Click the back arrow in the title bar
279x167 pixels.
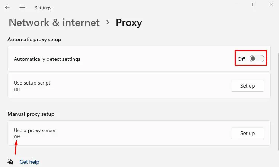(7, 7)
